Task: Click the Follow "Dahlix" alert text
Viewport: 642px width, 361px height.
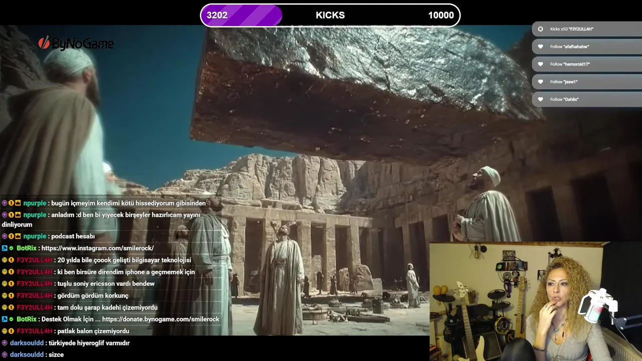Action: pyautogui.click(x=564, y=99)
